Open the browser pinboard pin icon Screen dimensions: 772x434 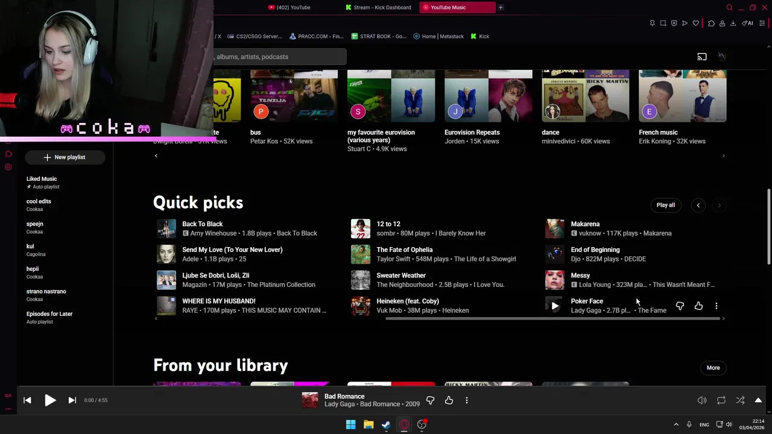click(x=652, y=24)
